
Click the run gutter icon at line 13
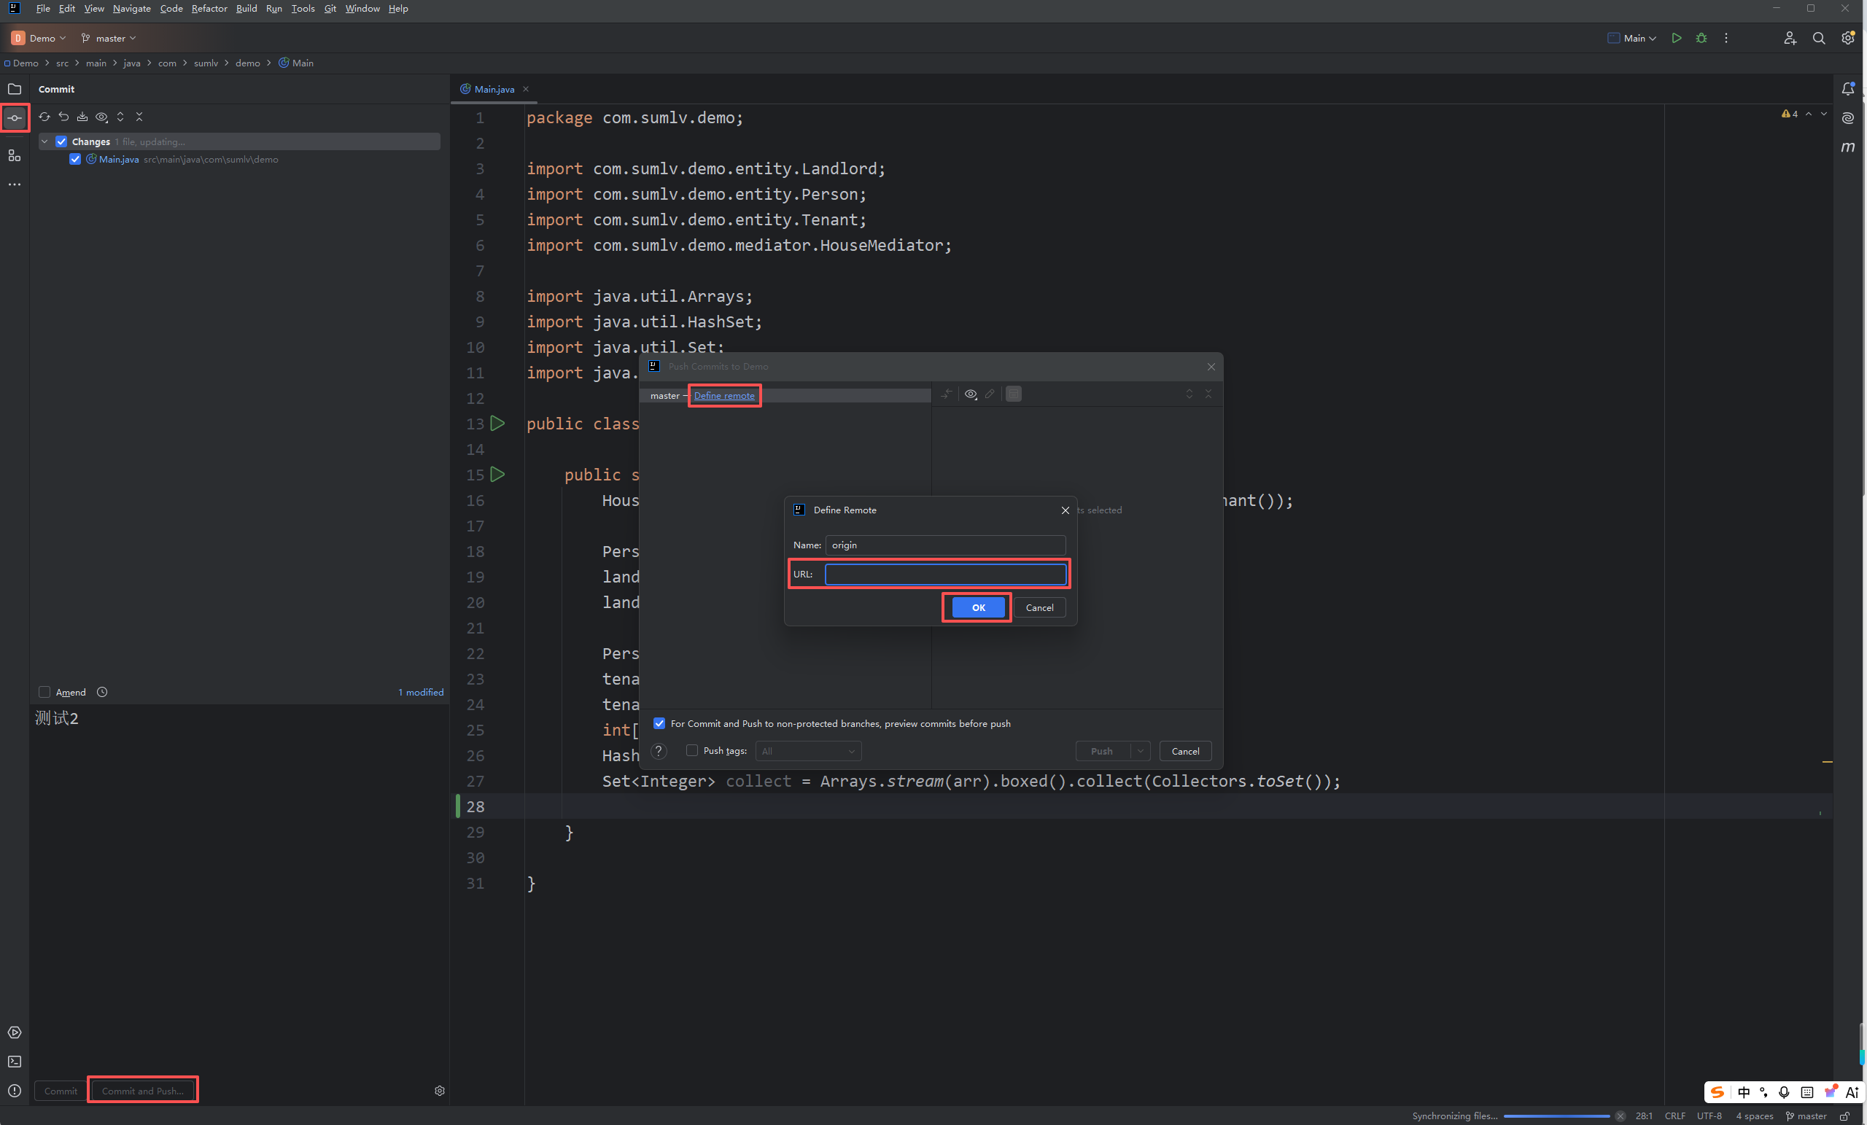coord(498,424)
